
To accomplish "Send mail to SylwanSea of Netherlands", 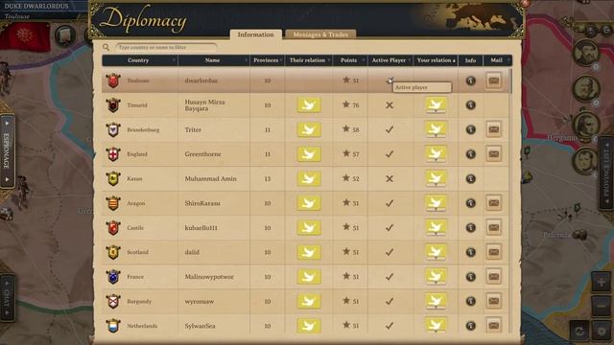I will click(494, 326).
